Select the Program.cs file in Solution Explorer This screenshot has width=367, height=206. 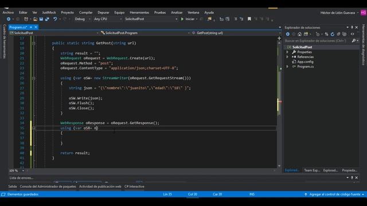pos(306,66)
